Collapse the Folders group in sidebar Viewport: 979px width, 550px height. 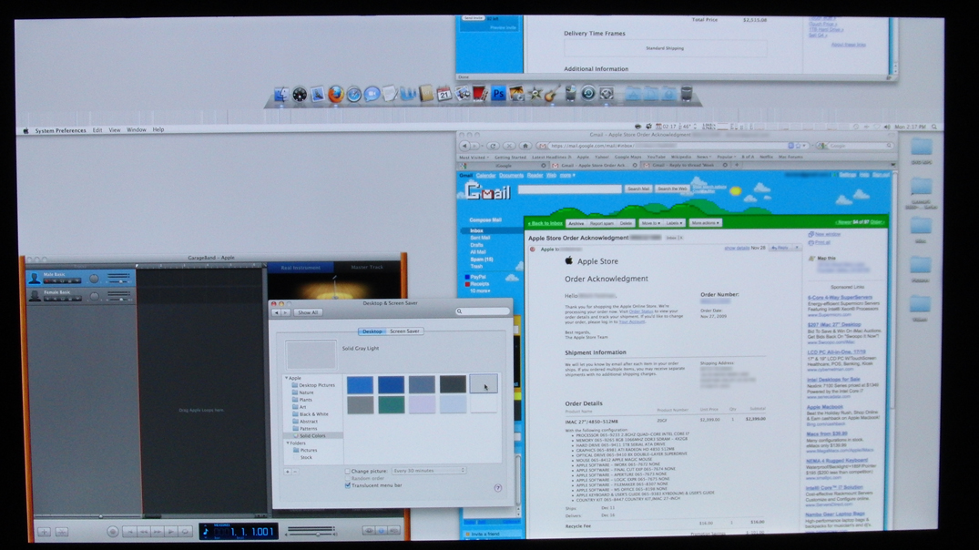click(x=288, y=443)
